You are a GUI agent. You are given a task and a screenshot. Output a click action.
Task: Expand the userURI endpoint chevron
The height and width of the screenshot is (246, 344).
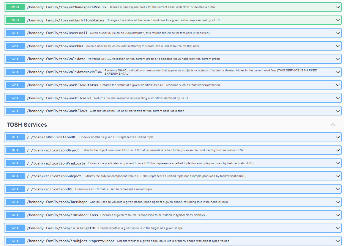pyautogui.click(x=337, y=46)
